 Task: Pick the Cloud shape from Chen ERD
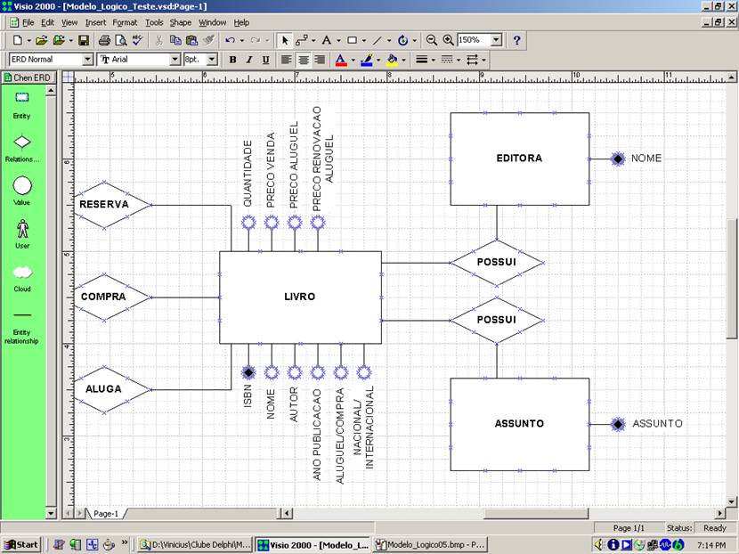[x=22, y=273]
